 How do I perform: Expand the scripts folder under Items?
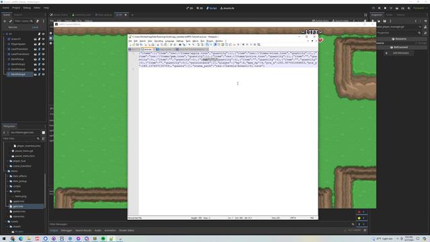[x=8, y=186]
